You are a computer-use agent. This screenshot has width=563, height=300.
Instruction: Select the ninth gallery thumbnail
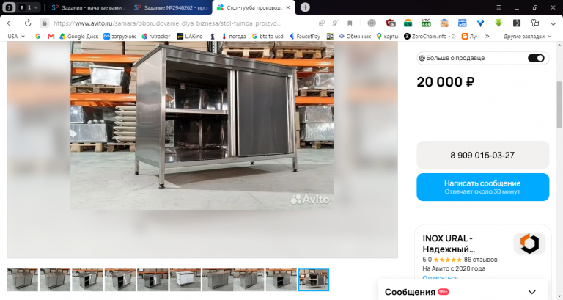tap(281, 279)
